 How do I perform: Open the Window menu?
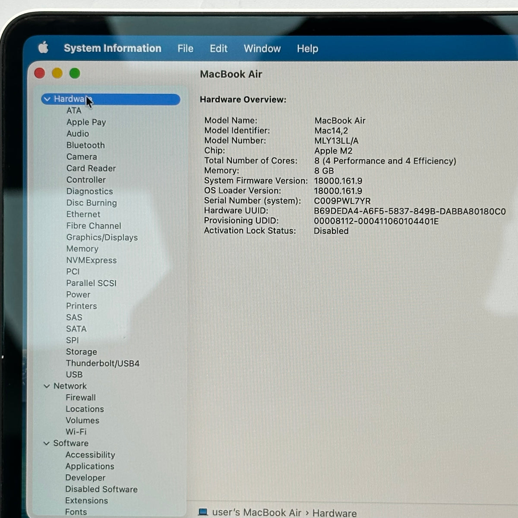pos(262,49)
